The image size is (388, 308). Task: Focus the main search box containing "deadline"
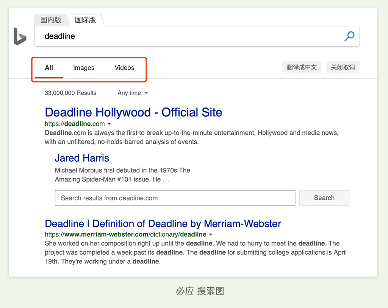coord(189,36)
